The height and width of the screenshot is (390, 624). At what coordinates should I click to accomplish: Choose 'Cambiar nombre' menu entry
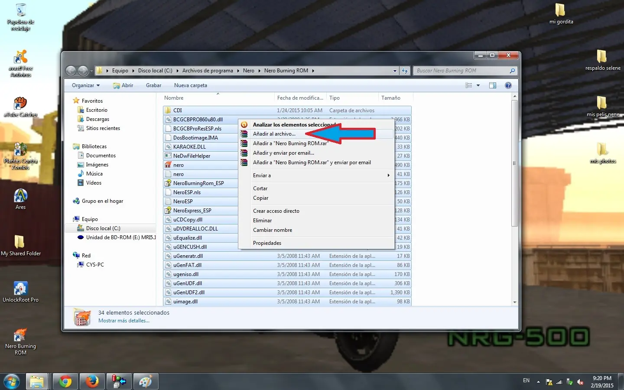coord(316,230)
